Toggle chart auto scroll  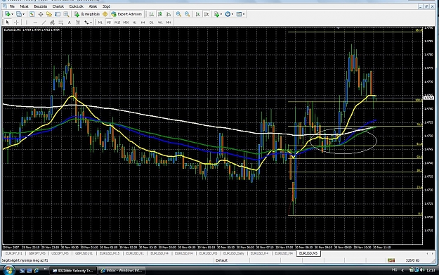tap(198, 14)
